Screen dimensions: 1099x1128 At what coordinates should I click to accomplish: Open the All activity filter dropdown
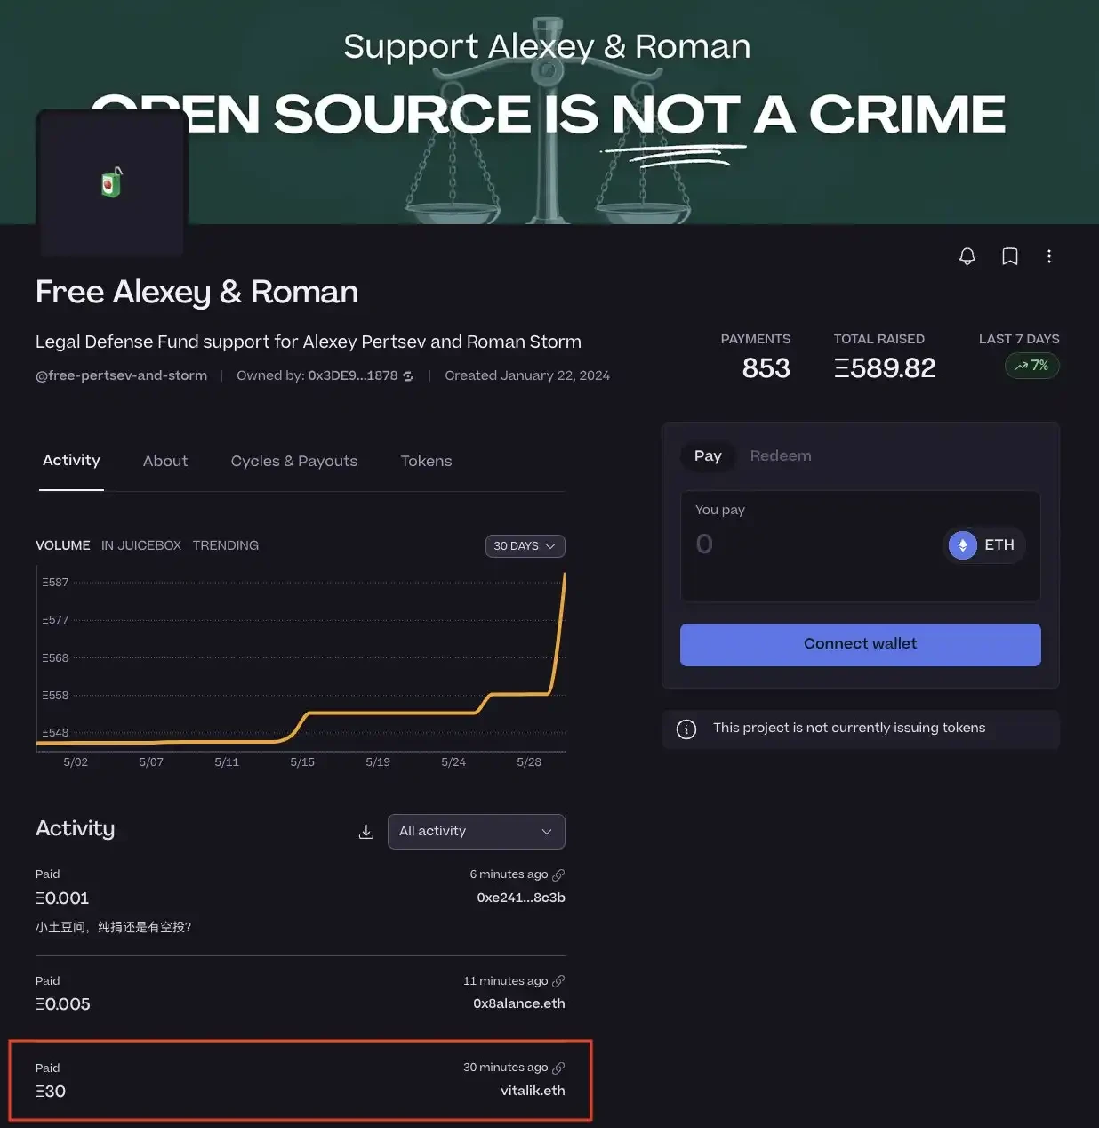pyautogui.click(x=476, y=832)
